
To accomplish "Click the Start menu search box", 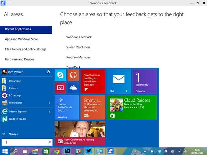I will point(27,142).
